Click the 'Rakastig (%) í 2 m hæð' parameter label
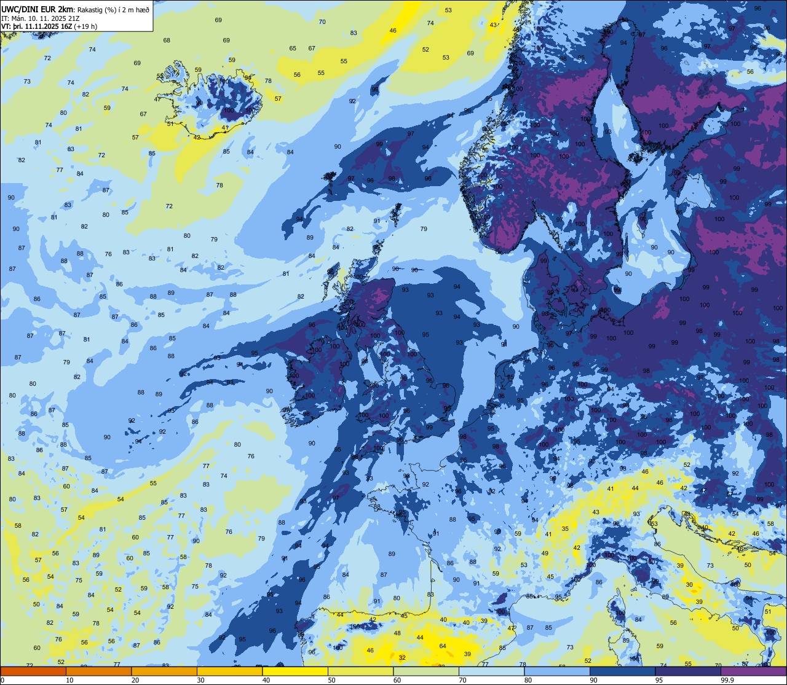Image resolution: width=787 pixels, height=685 pixels. click(x=113, y=9)
